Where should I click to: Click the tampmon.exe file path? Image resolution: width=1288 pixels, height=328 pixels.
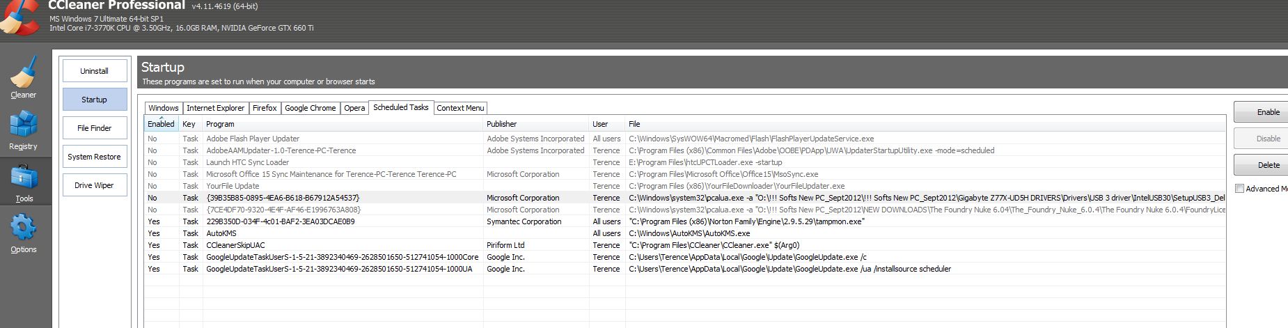747,221
